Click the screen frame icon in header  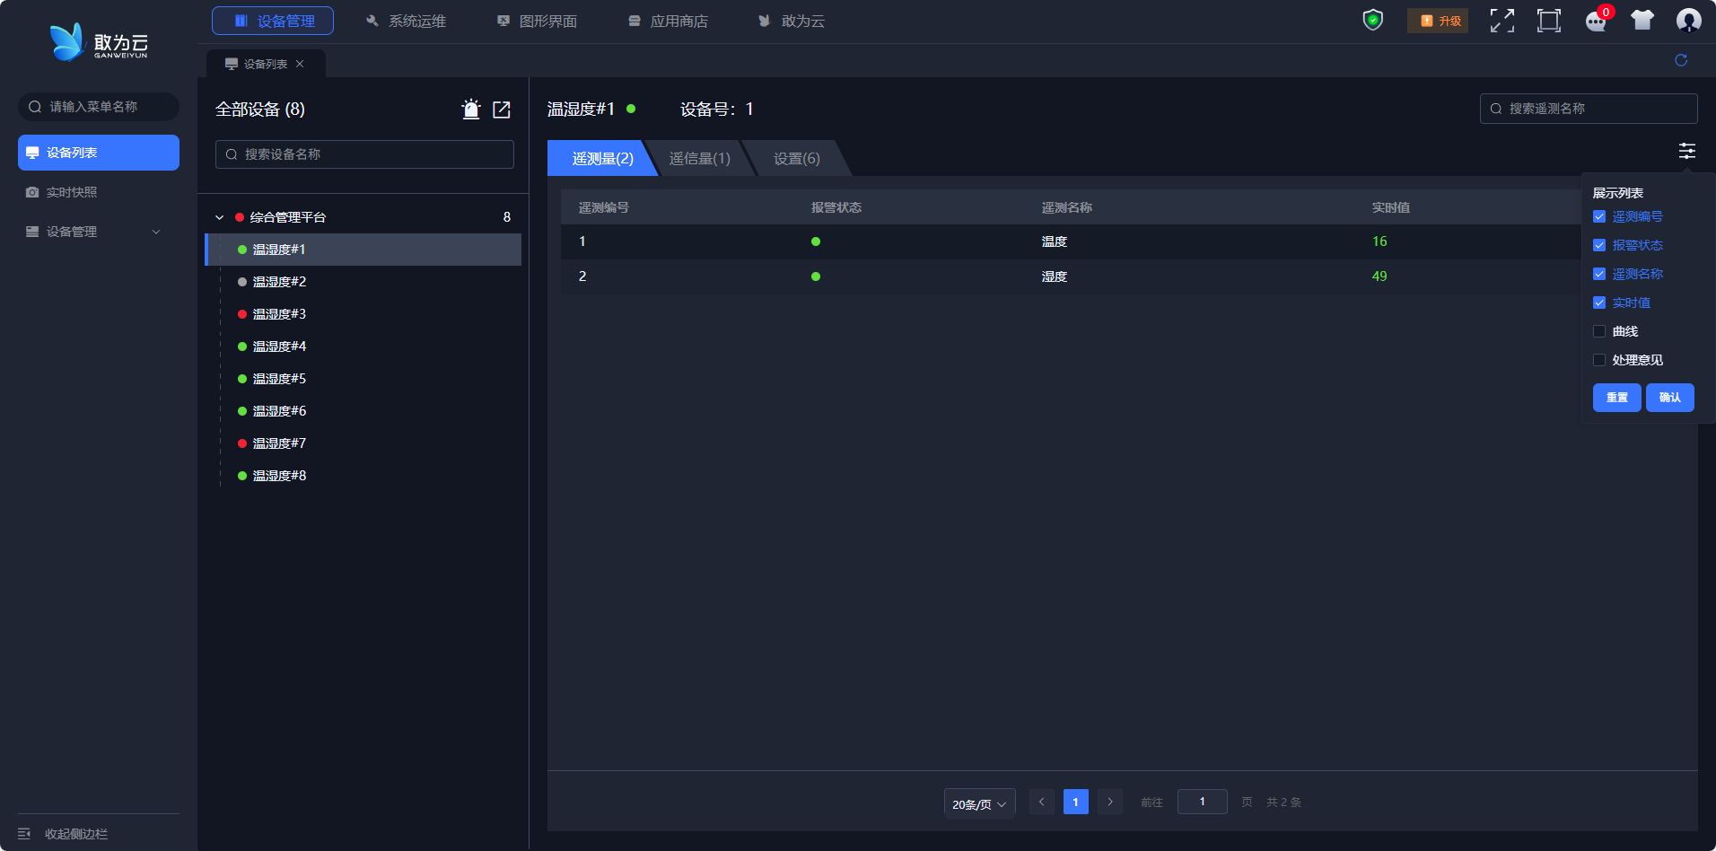1549,21
